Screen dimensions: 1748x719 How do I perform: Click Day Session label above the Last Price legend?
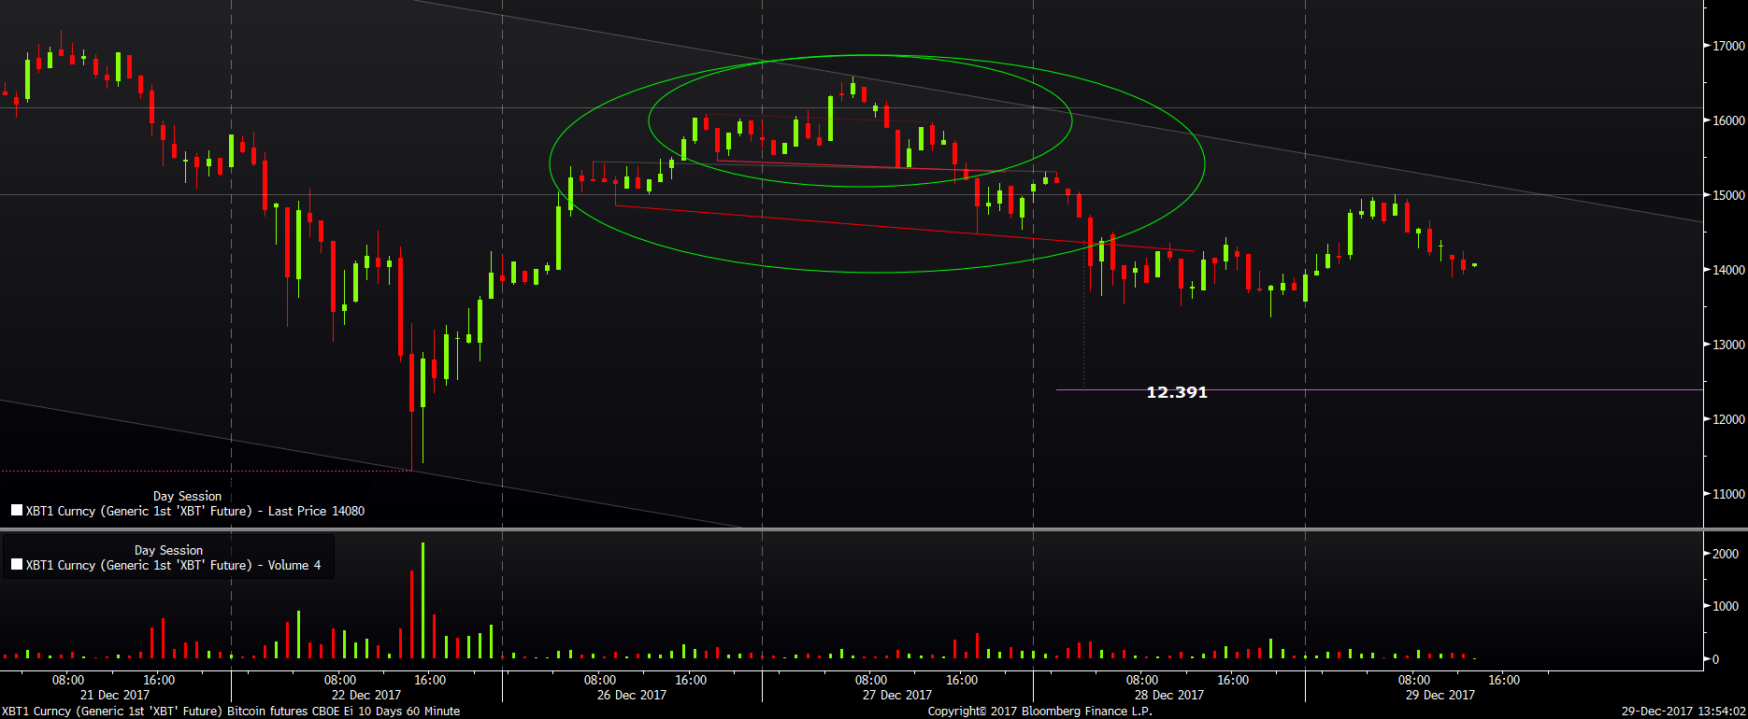coord(187,496)
